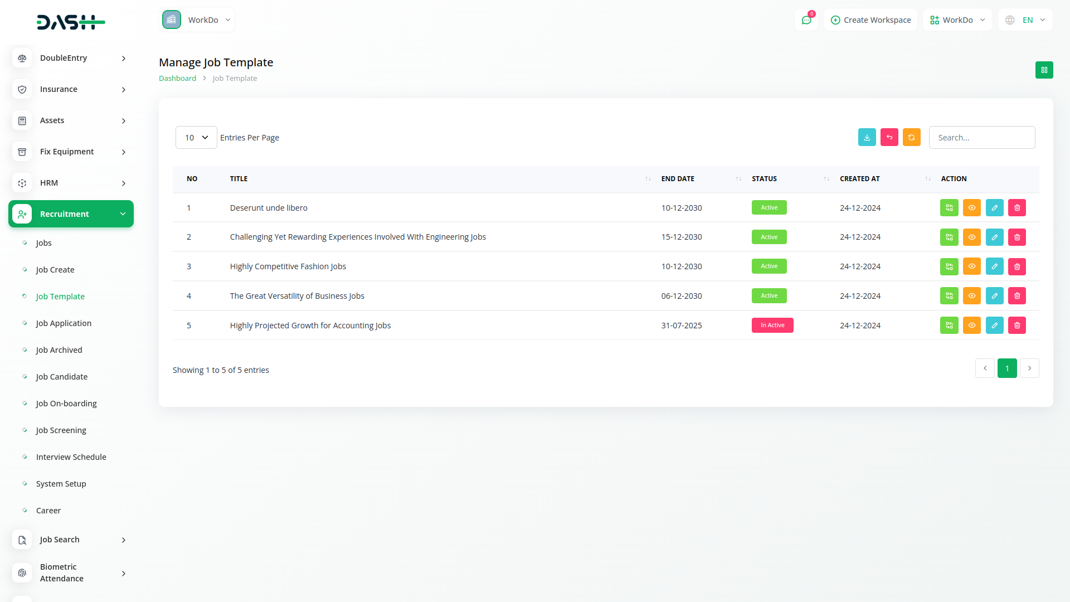1070x602 pixels.
Task: Click the Create Workspace button
Action: [x=870, y=20]
